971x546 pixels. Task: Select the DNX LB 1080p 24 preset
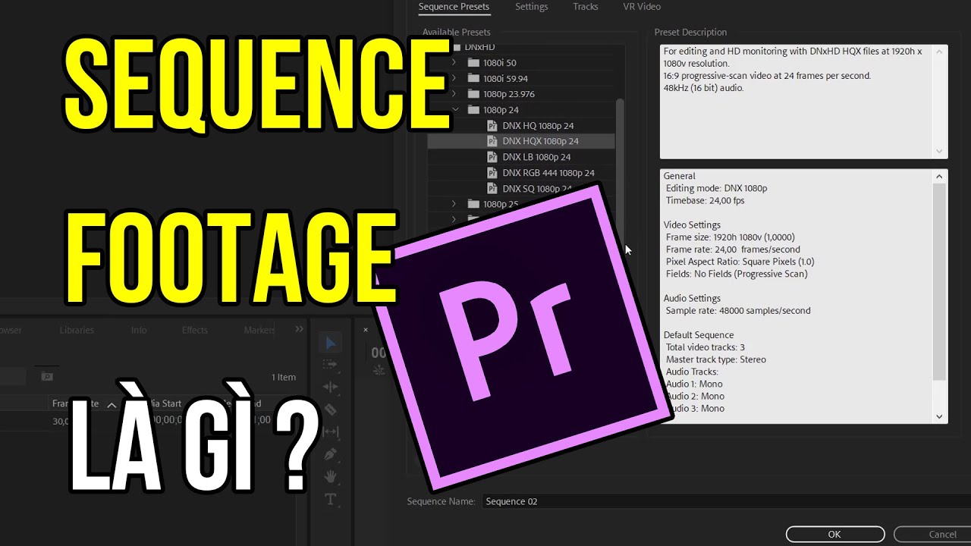(x=536, y=157)
